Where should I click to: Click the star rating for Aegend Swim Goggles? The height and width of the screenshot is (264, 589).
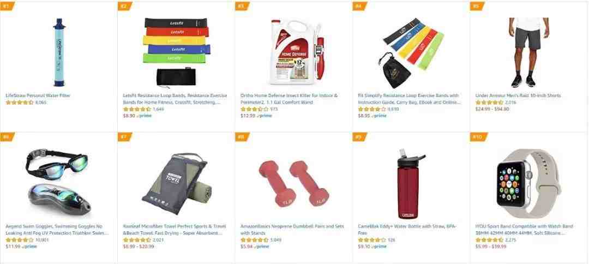[20, 240]
